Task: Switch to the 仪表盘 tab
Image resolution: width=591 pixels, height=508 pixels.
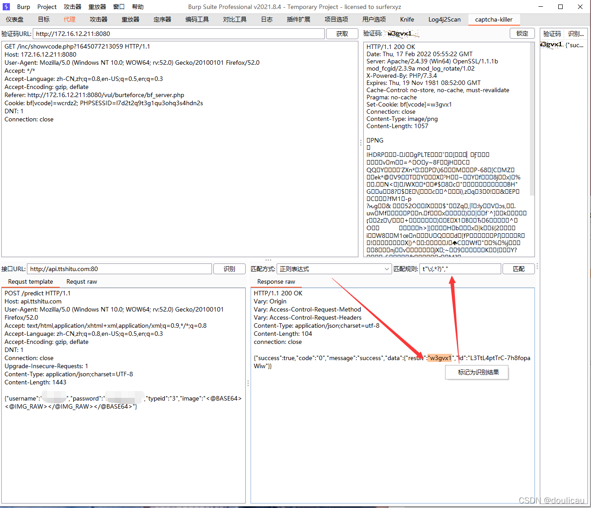Action: tap(15, 19)
